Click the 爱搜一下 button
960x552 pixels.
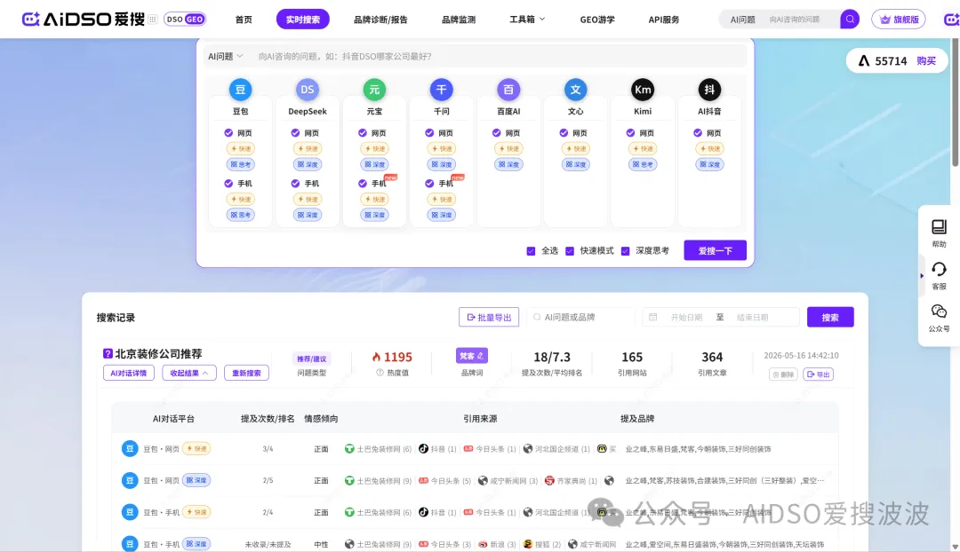715,250
